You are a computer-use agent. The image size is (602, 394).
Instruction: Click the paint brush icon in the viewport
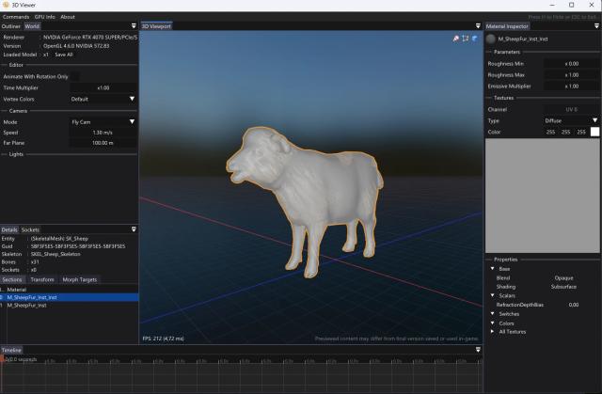point(455,39)
